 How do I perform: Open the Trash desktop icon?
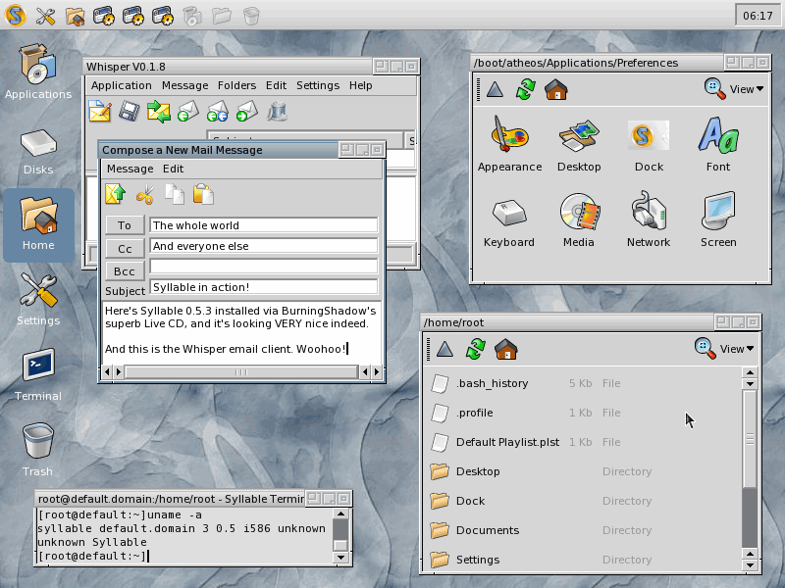click(x=38, y=450)
